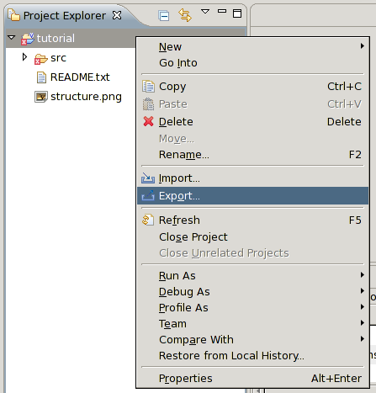
Task: Click the src folder icon
Action: click(x=41, y=59)
